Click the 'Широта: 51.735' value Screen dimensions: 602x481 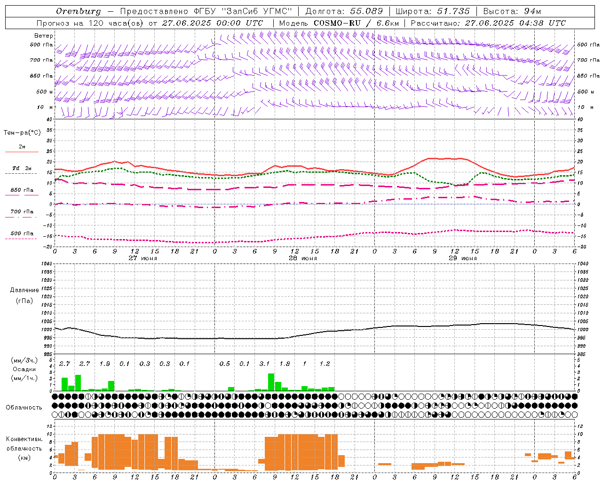coord(433,11)
